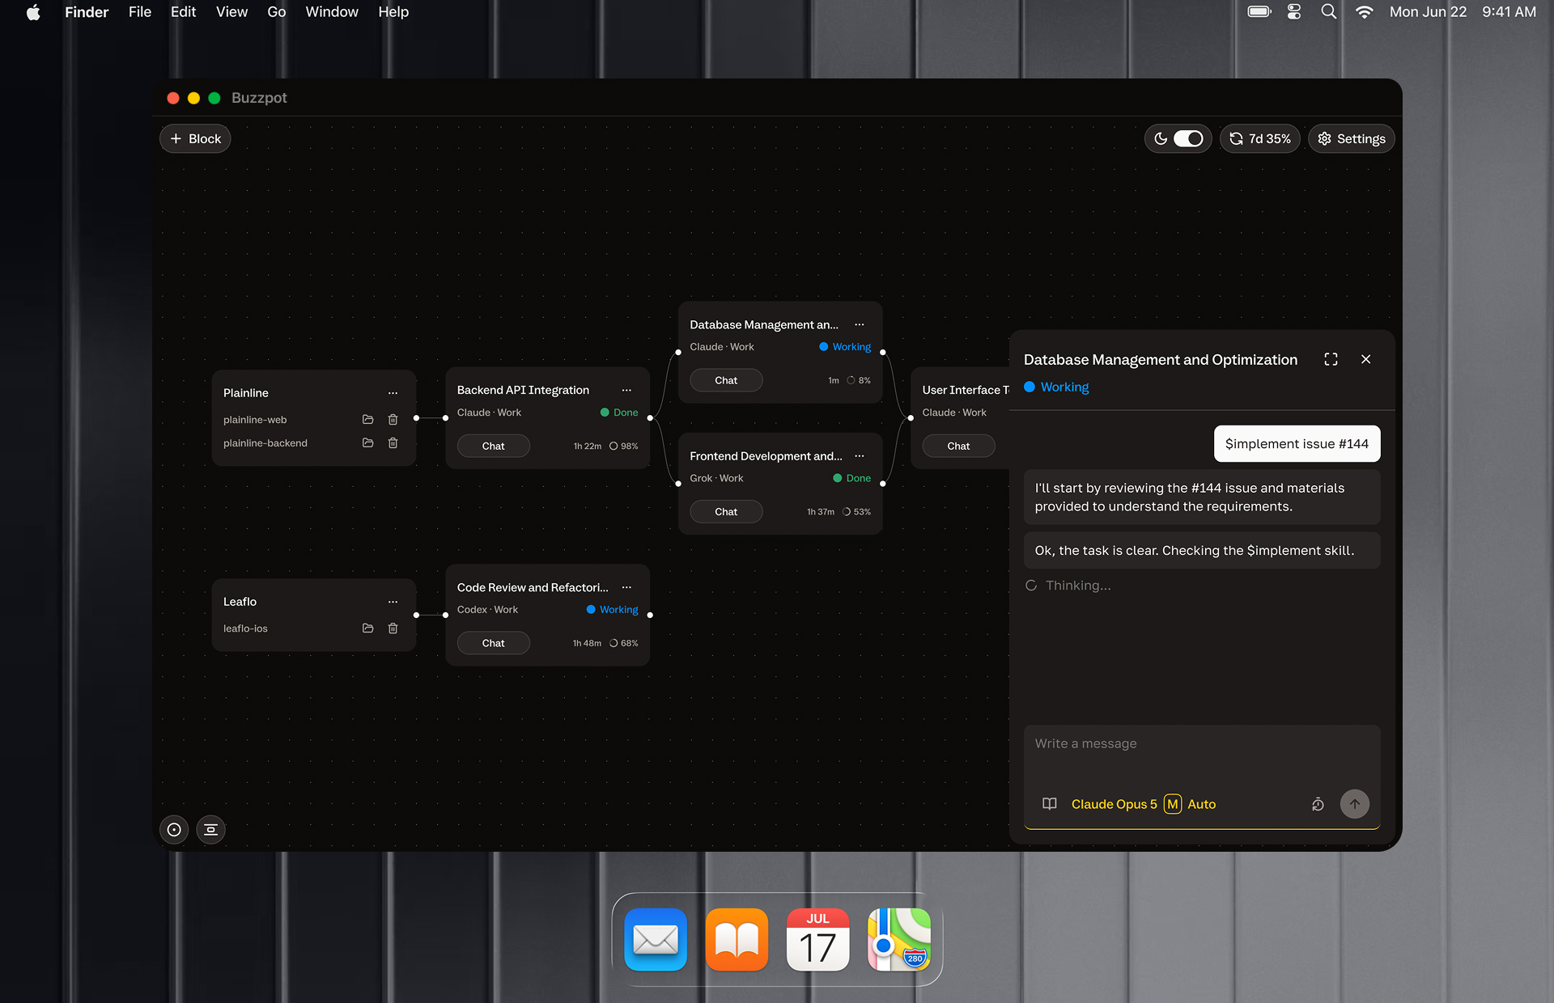Open the View menu
Image resolution: width=1554 pixels, height=1003 pixels.
point(231,12)
